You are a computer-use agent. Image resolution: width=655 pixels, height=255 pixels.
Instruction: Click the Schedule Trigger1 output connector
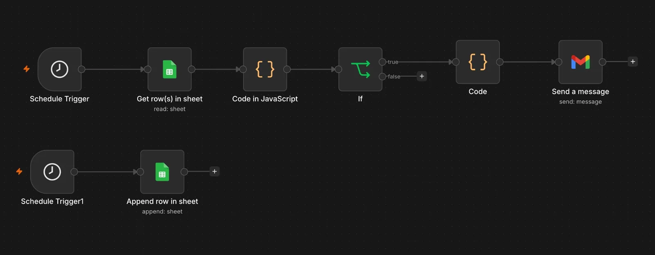tap(74, 172)
